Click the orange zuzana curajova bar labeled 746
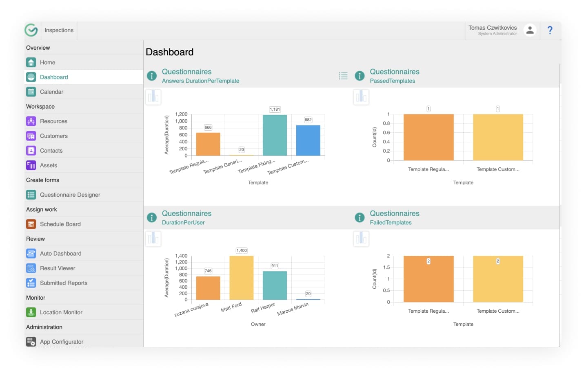Viewport: 586px width, 375px height. [208, 288]
